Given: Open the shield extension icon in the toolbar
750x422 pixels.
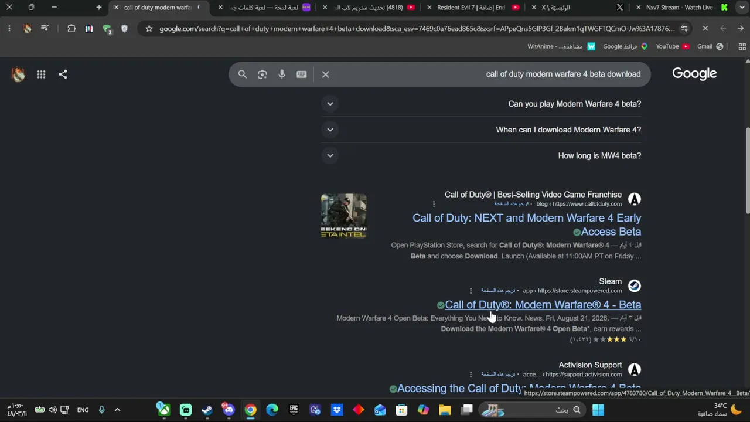Looking at the screenshot, I should (124, 29).
